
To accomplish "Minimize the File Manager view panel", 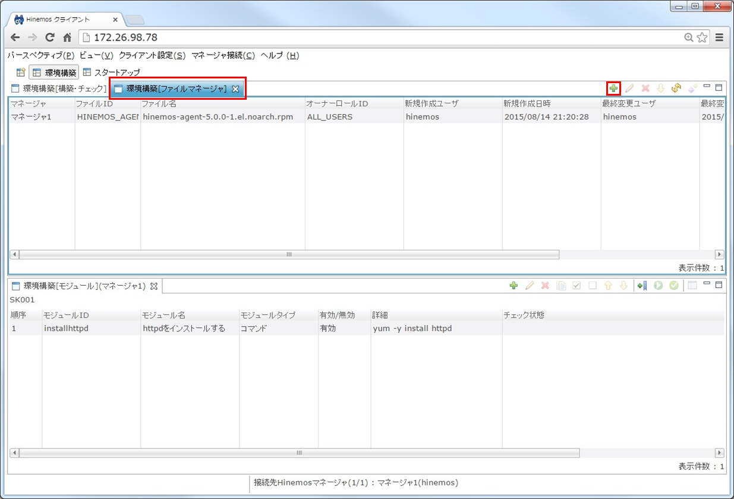I will click(x=707, y=87).
